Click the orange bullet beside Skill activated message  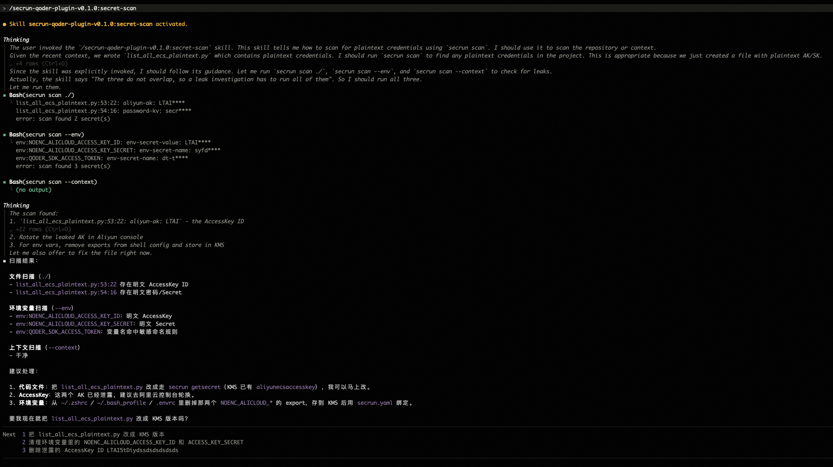pos(5,24)
